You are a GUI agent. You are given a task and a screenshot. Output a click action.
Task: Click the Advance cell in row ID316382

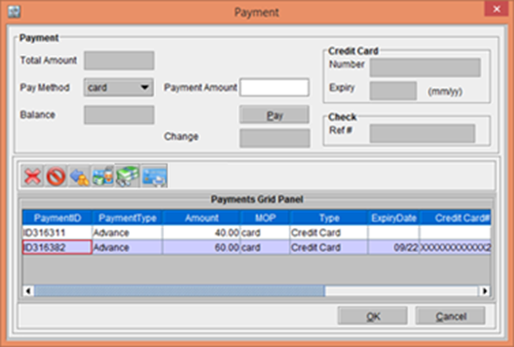coord(127,247)
